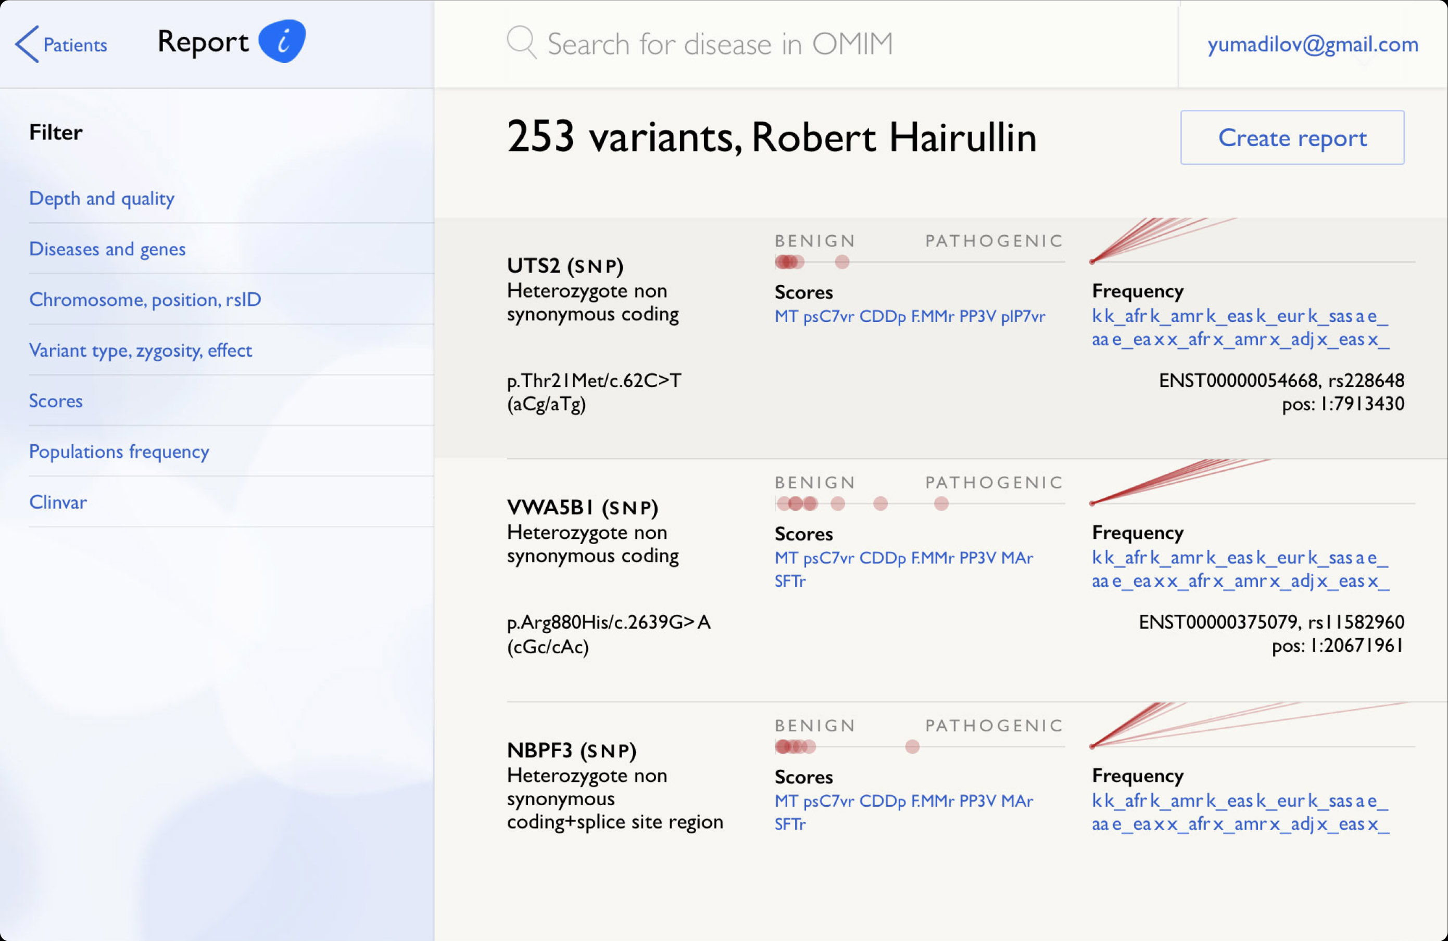Screen dimensions: 1448x941
Task: Click the SFTr score link for VWA5B1
Action: 790,581
